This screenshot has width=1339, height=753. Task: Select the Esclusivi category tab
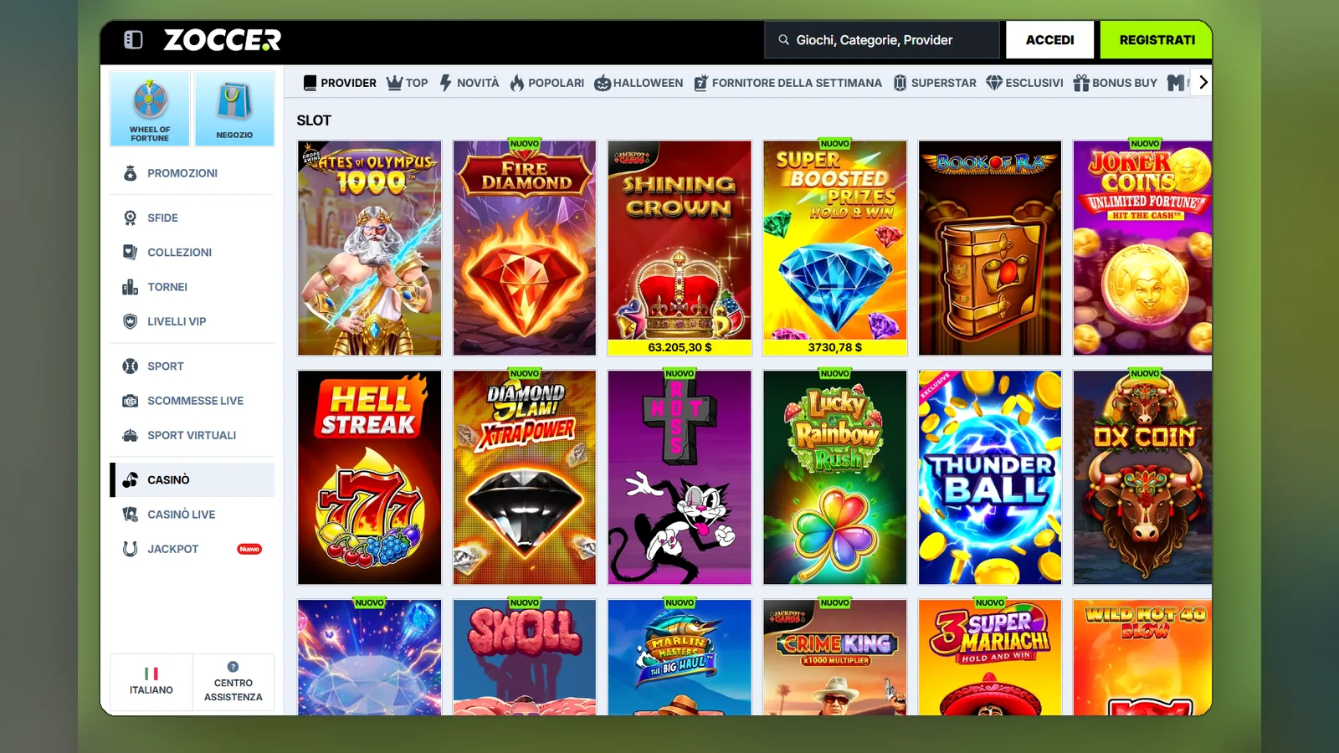(1024, 83)
